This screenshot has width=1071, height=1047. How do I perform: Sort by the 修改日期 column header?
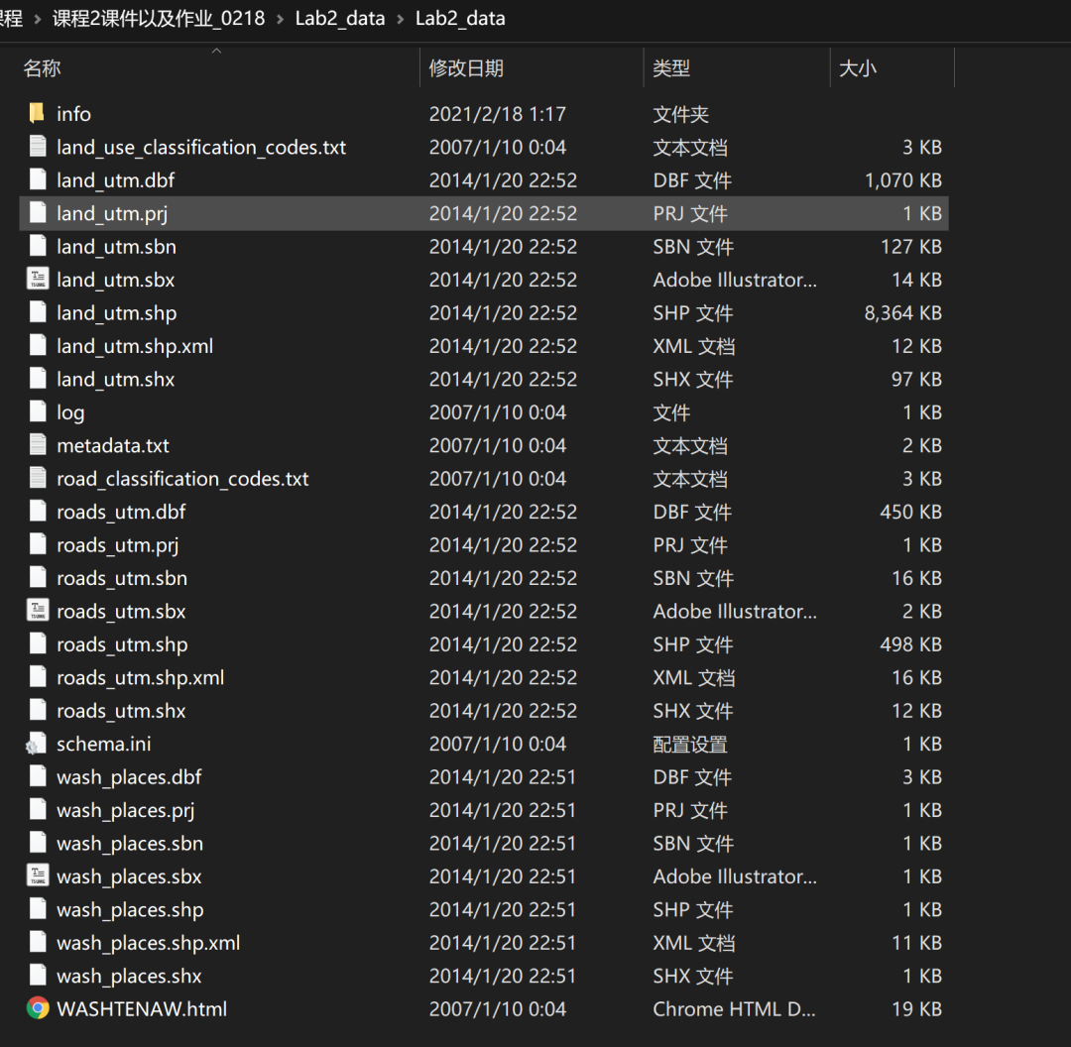pos(466,68)
